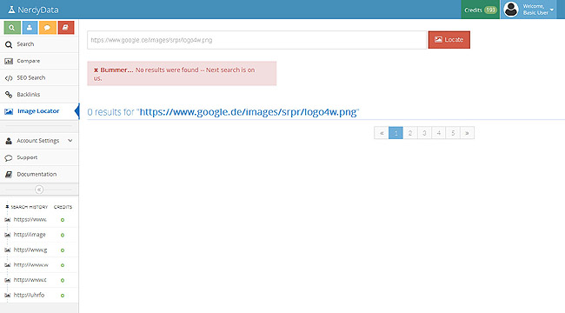565x313 pixels.
Task: Go to Search in sidebar
Action: tap(39, 44)
